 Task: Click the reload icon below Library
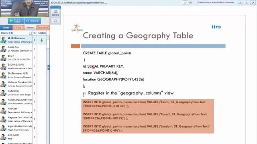55,21
